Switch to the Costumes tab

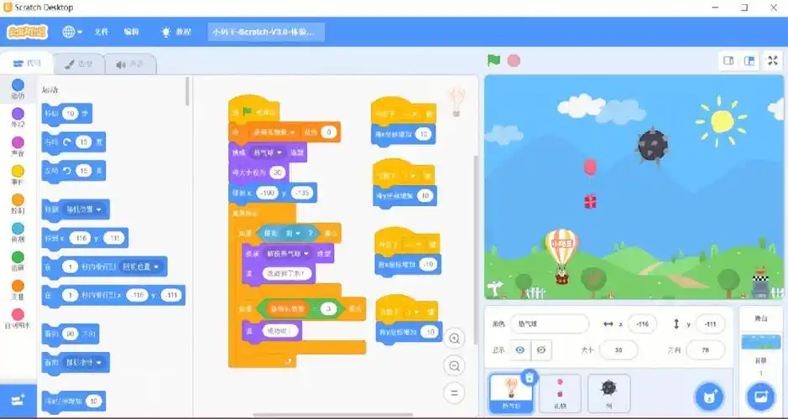[79, 65]
